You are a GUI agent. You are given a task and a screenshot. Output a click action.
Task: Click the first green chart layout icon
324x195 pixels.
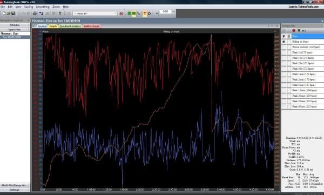(130, 14)
